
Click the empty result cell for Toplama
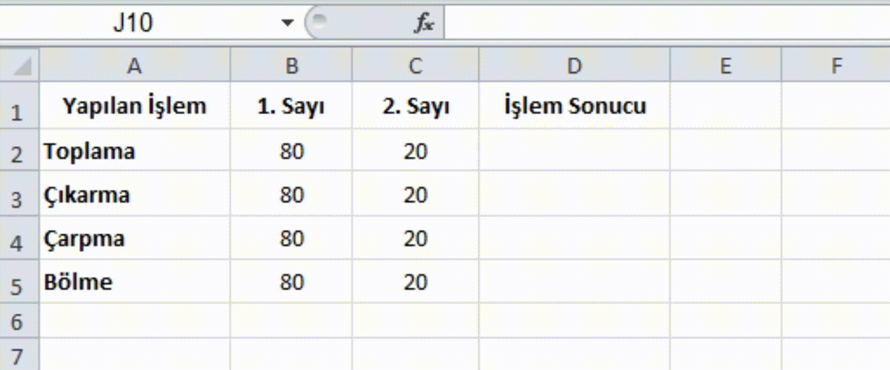tap(574, 151)
